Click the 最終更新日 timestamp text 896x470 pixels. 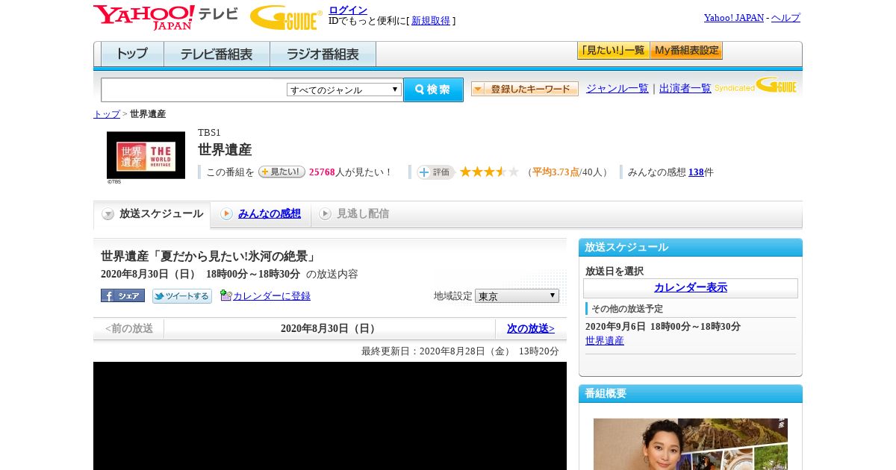pos(460,351)
